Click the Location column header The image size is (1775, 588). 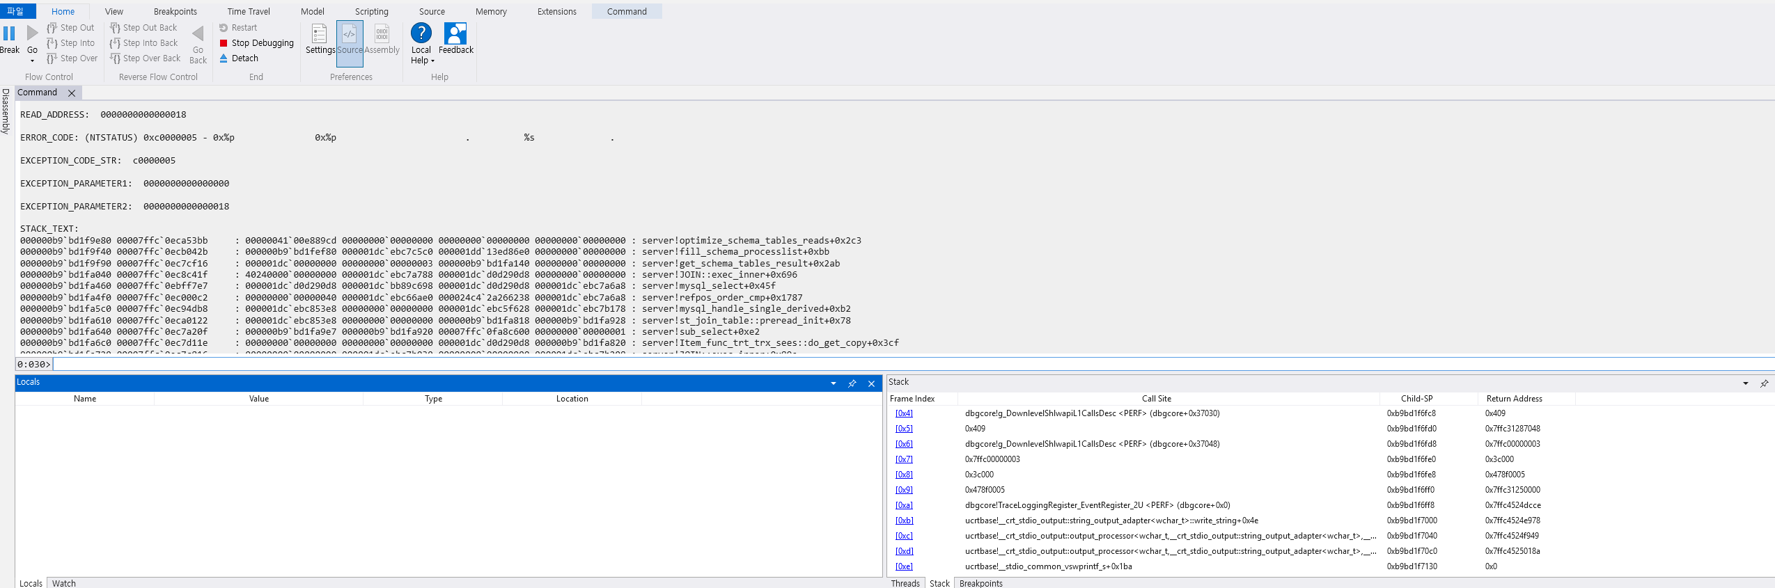point(572,399)
